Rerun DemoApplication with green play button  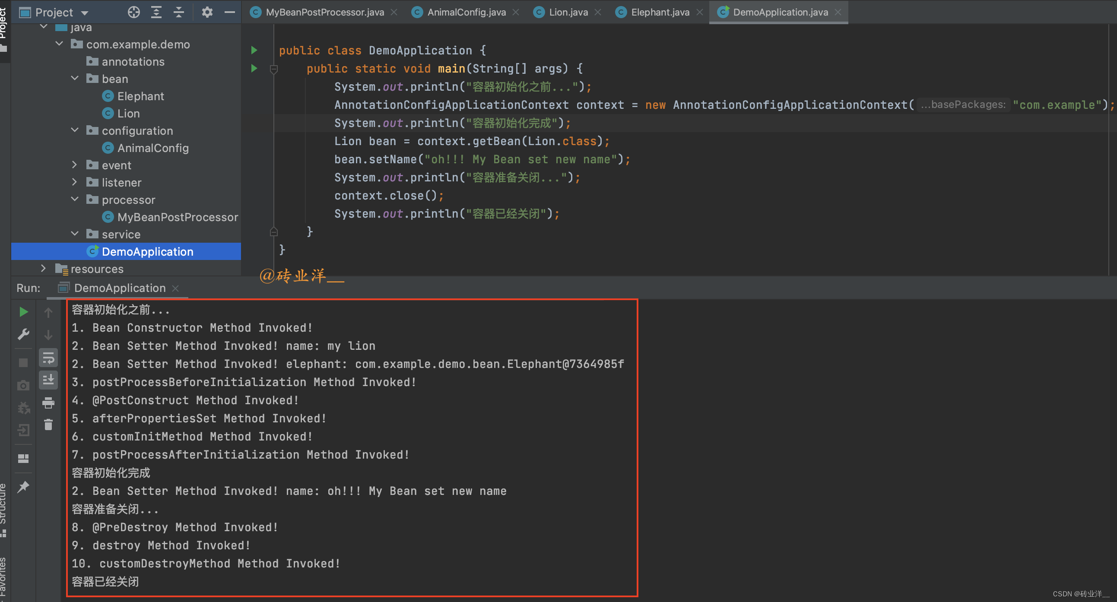click(x=23, y=312)
